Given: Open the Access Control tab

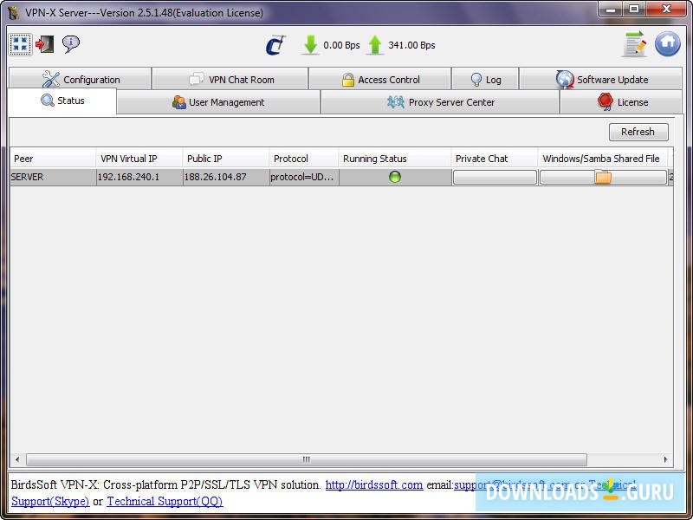Looking at the screenshot, I should [380, 80].
